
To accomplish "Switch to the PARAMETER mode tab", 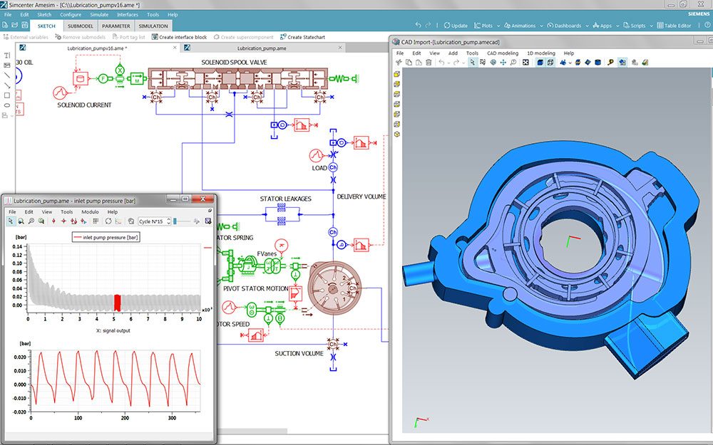I will coord(116,26).
